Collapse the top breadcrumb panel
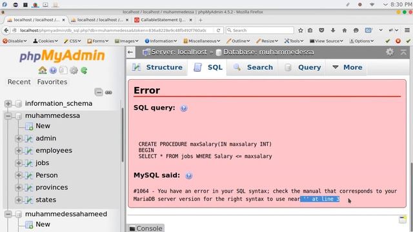This screenshot has width=413, height=232. pos(403,52)
